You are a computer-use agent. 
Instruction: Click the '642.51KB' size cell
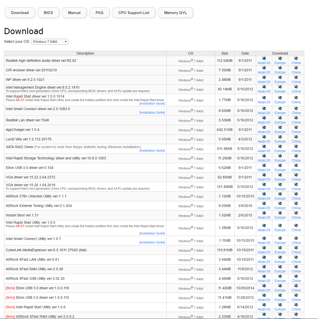pyautogui.click(x=225, y=130)
